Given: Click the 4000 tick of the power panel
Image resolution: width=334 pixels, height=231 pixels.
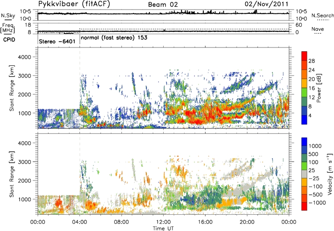Looking at the screenshot, I should [x=24, y=57].
